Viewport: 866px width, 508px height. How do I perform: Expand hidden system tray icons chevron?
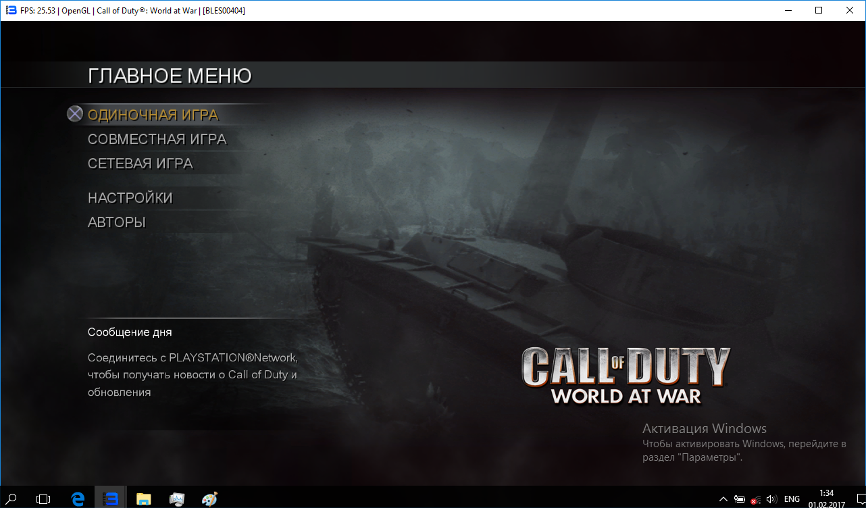[723, 499]
